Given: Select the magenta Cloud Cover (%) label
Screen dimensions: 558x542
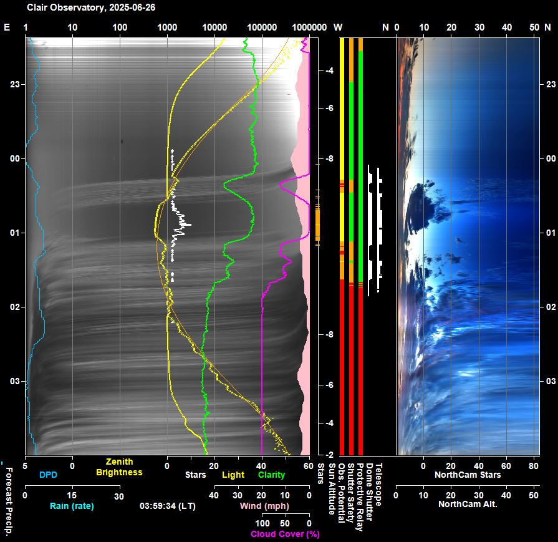Looking at the screenshot, I should (285, 534).
